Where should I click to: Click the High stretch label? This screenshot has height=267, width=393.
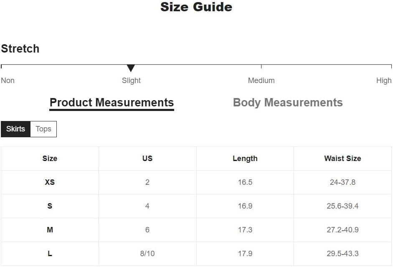pos(384,81)
